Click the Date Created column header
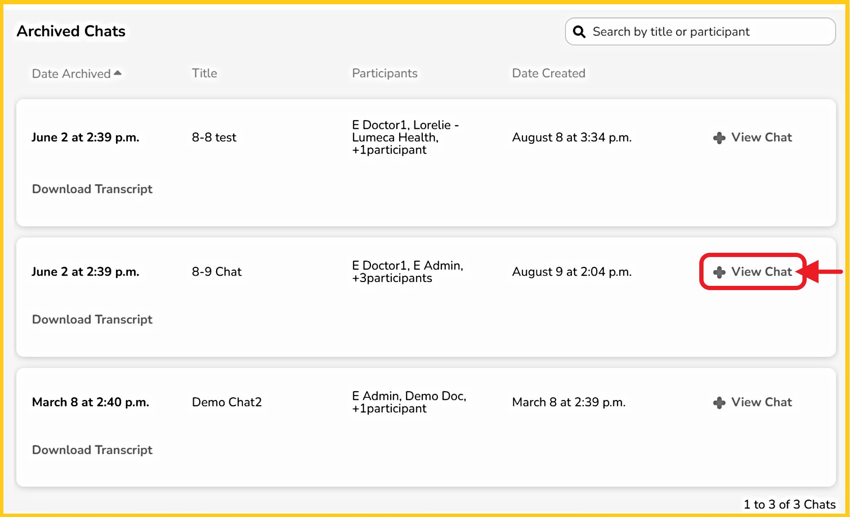Viewport: 850px width, 517px height. 548,73
